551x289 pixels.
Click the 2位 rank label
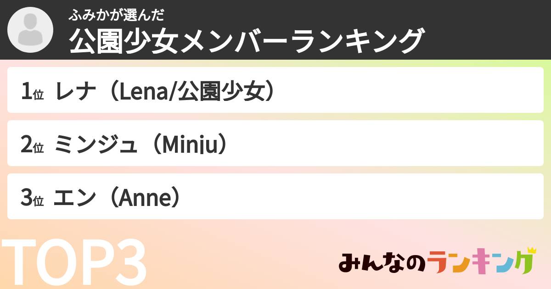tap(32, 145)
